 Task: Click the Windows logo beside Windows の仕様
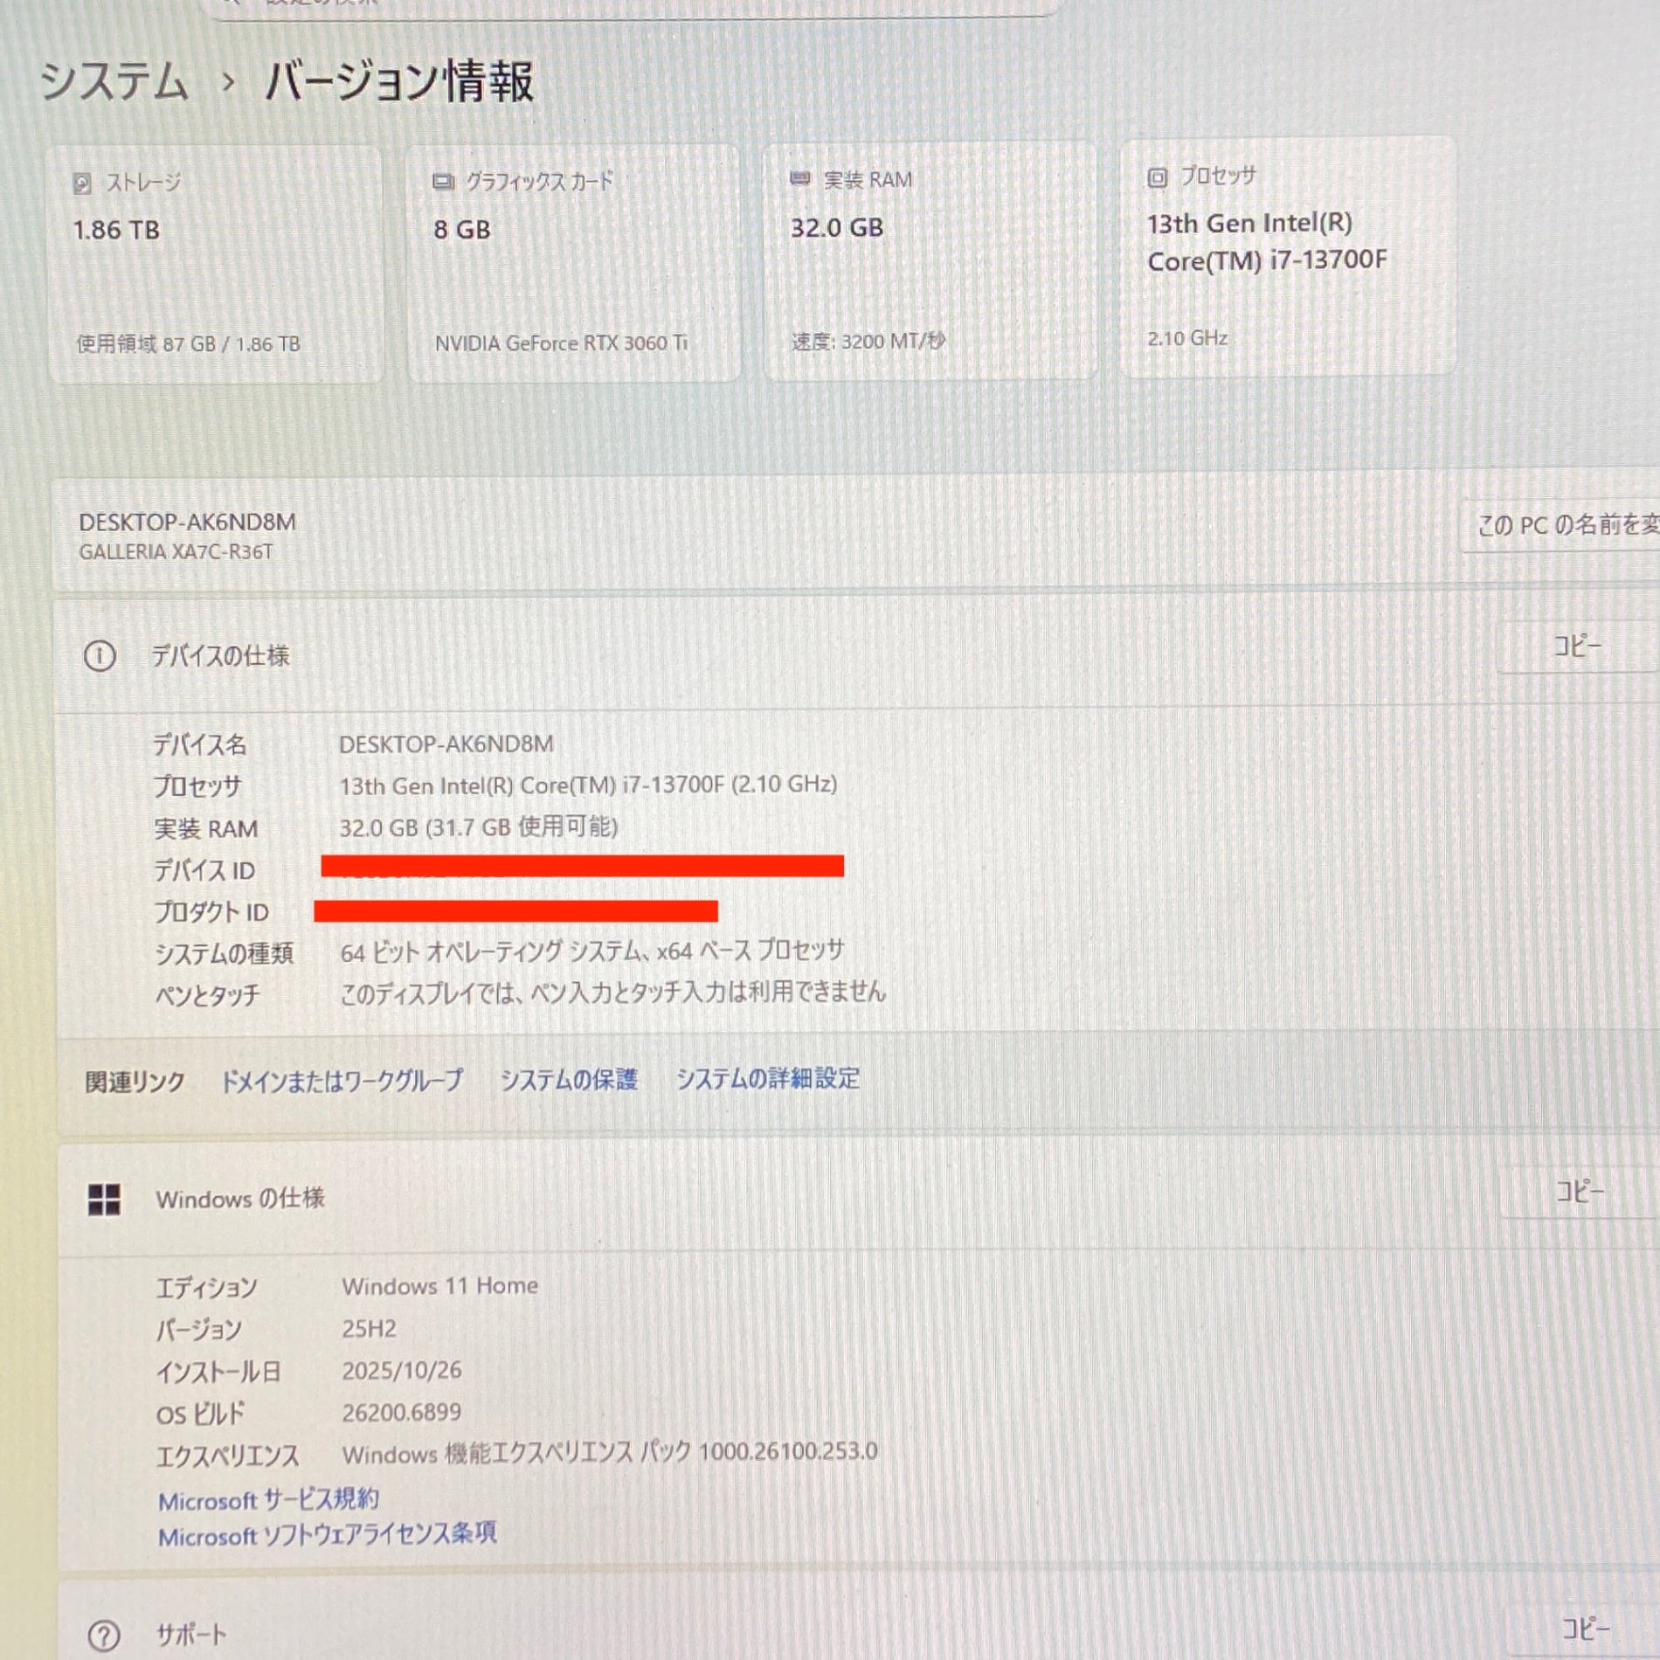[104, 1200]
